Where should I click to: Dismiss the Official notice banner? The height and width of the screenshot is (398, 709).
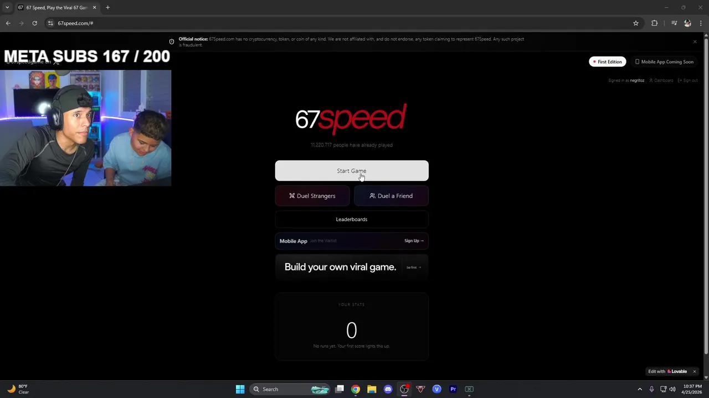pyautogui.click(x=695, y=41)
